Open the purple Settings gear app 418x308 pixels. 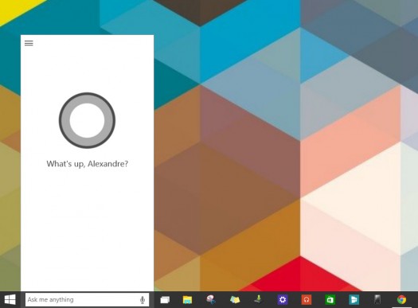click(x=283, y=300)
